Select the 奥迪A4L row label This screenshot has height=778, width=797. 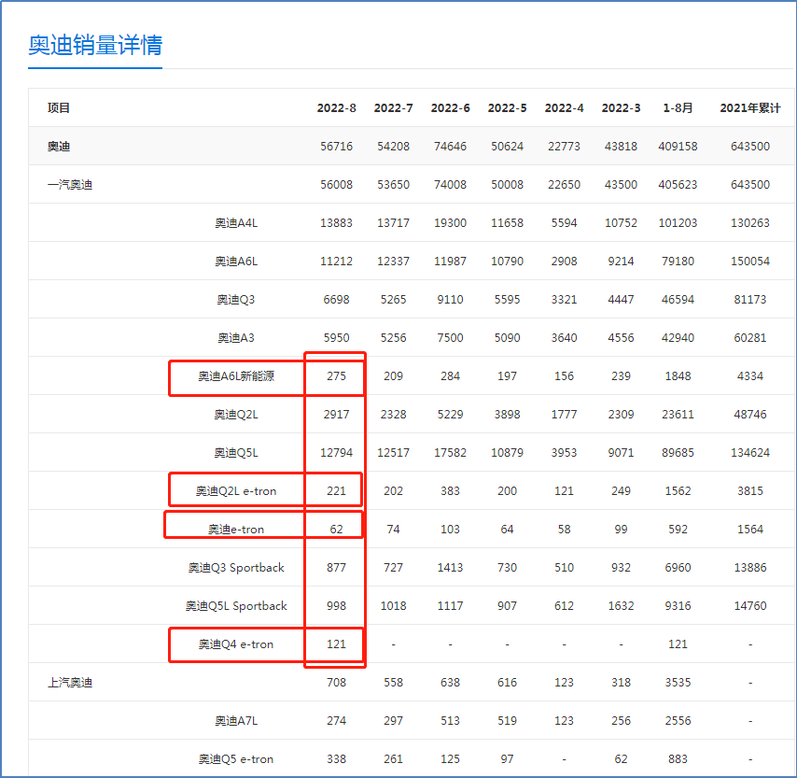coord(236,223)
